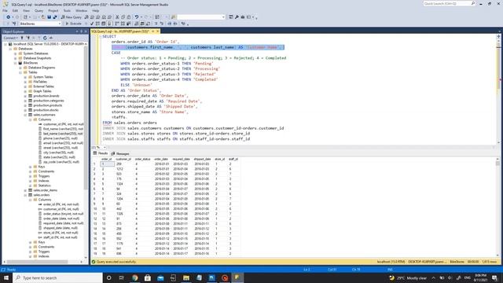Collapse the BikeStores database node
Image resolution: width=503 pixels, height=283 pixels.
[15, 63]
